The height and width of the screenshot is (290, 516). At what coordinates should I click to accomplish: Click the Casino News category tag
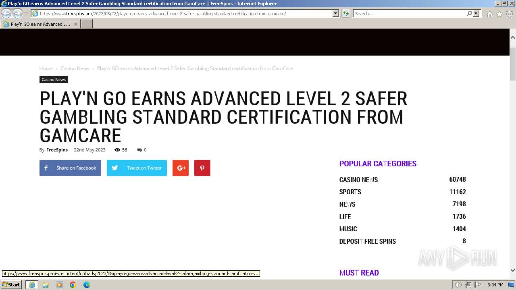click(54, 79)
